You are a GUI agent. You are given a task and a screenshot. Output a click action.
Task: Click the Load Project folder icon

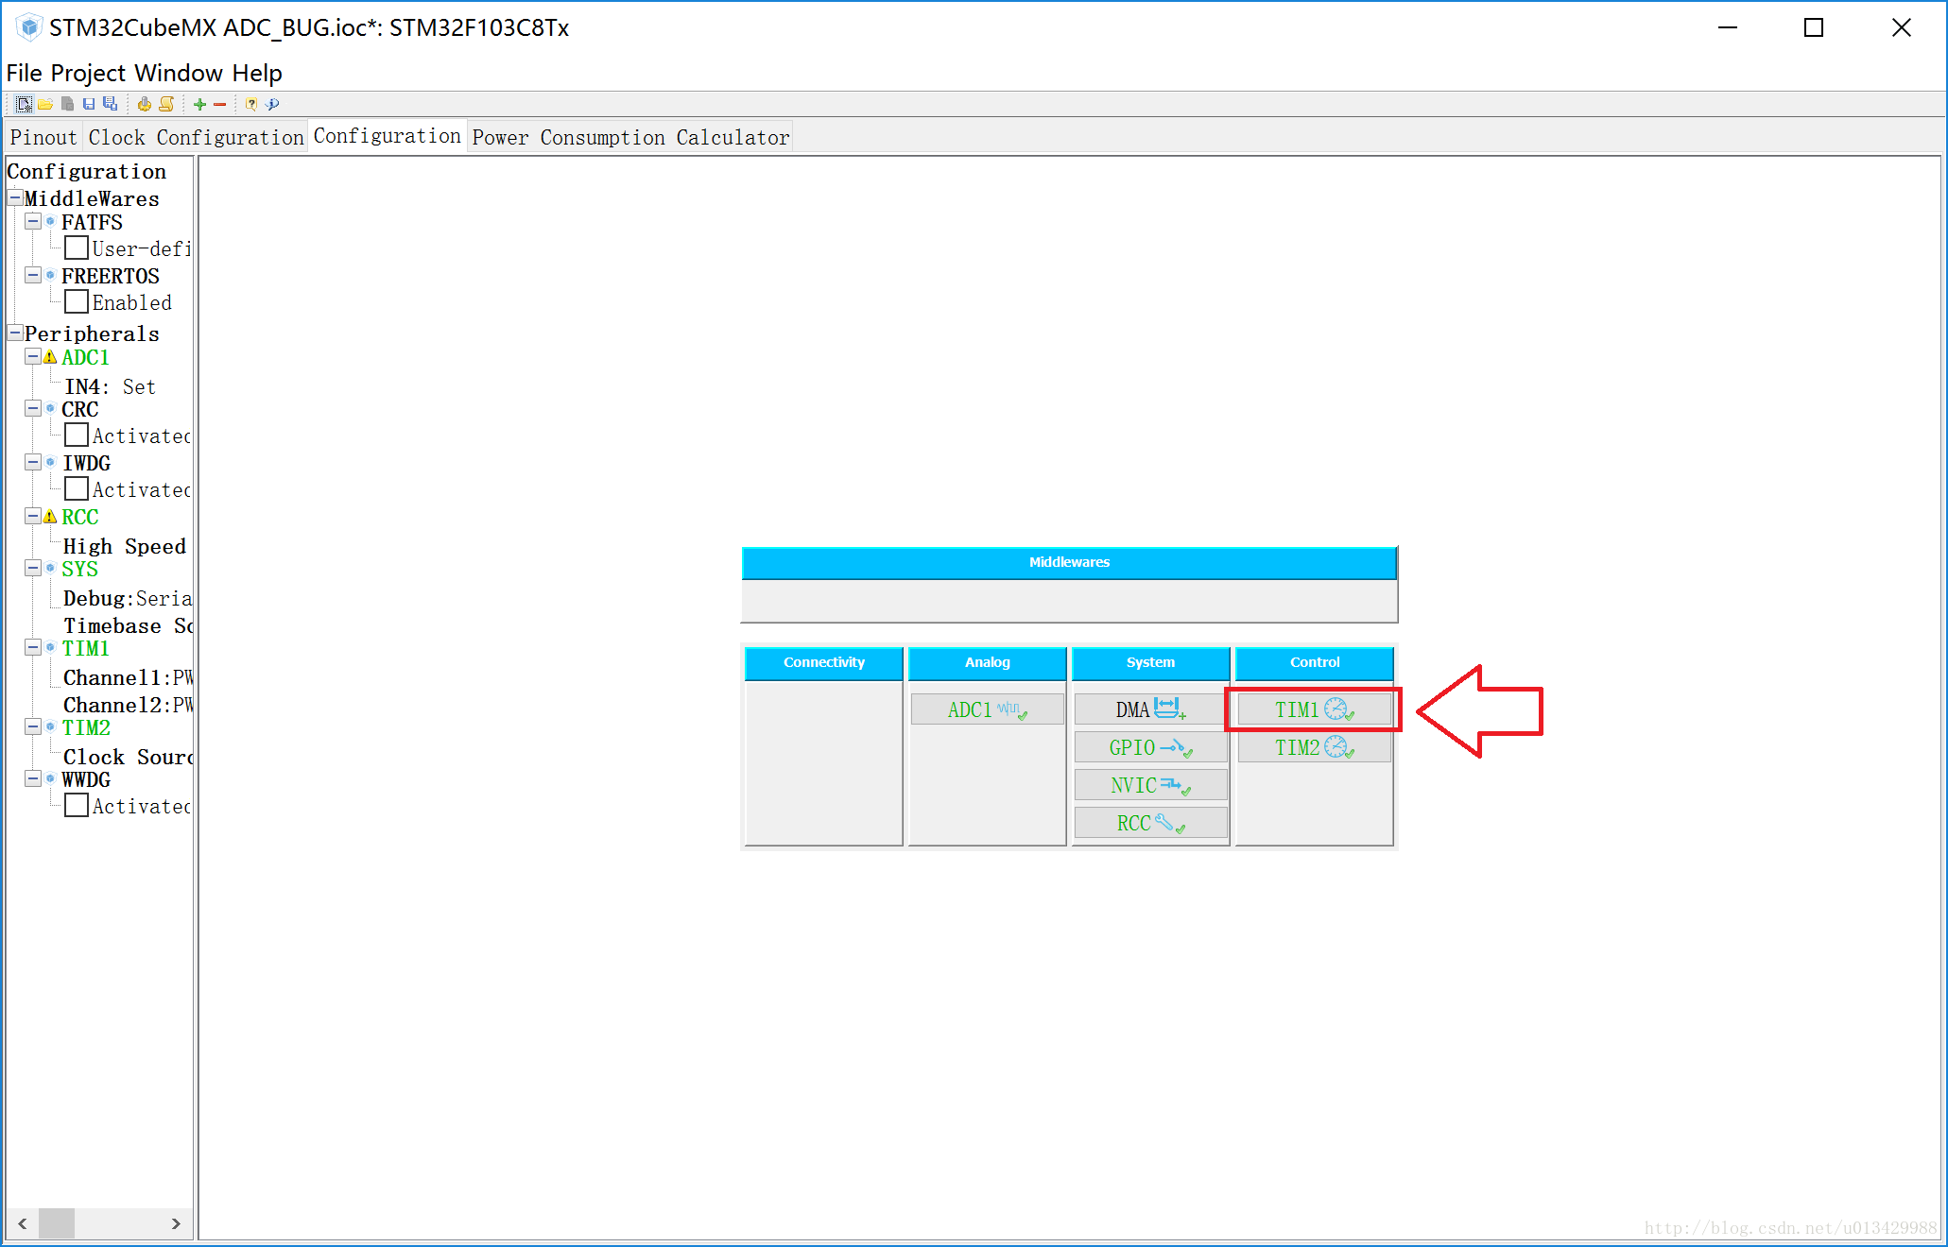pyautogui.click(x=45, y=104)
